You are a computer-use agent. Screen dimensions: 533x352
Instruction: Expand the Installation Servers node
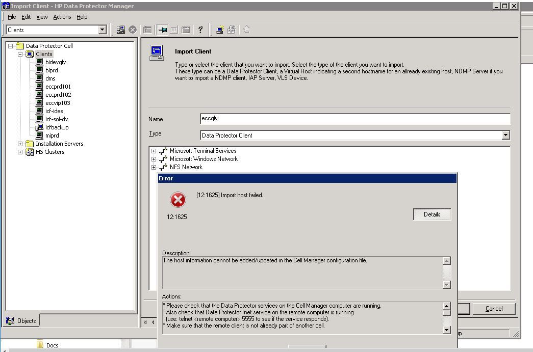[x=20, y=144]
